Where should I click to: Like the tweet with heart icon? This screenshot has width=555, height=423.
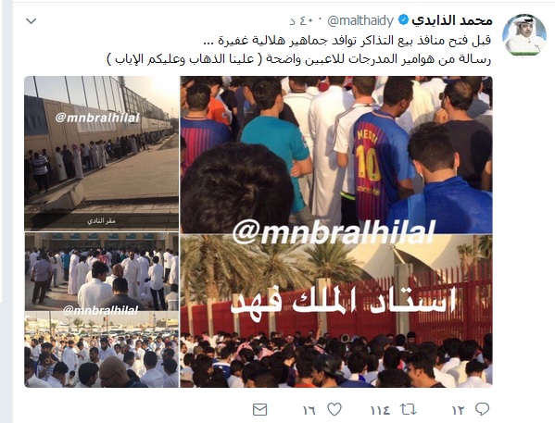(x=334, y=409)
